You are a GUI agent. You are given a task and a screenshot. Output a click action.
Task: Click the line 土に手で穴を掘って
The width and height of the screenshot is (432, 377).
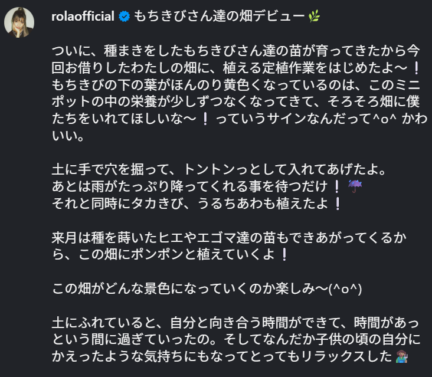(x=218, y=170)
